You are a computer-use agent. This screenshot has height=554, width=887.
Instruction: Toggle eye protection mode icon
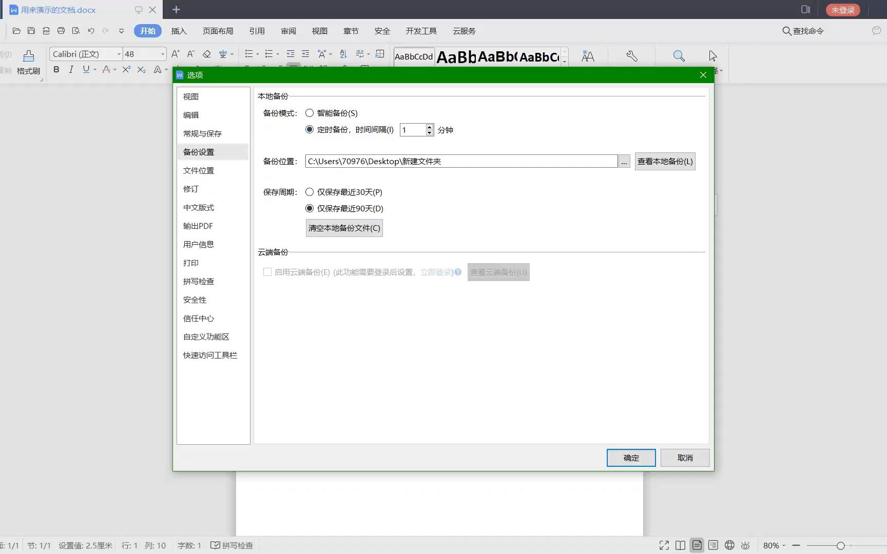pyautogui.click(x=746, y=545)
